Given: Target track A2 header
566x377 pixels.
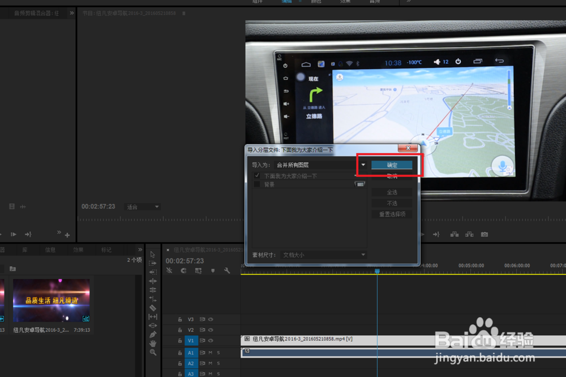Looking at the screenshot, I should (191, 363).
